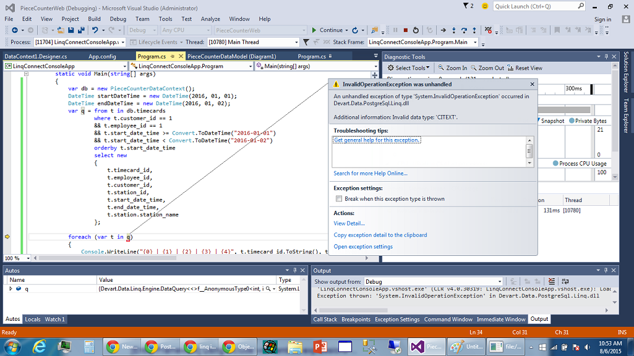The height and width of the screenshot is (356, 634).
Task: Click the Navigate Backward arrow icon
Action: pos(15,30)
